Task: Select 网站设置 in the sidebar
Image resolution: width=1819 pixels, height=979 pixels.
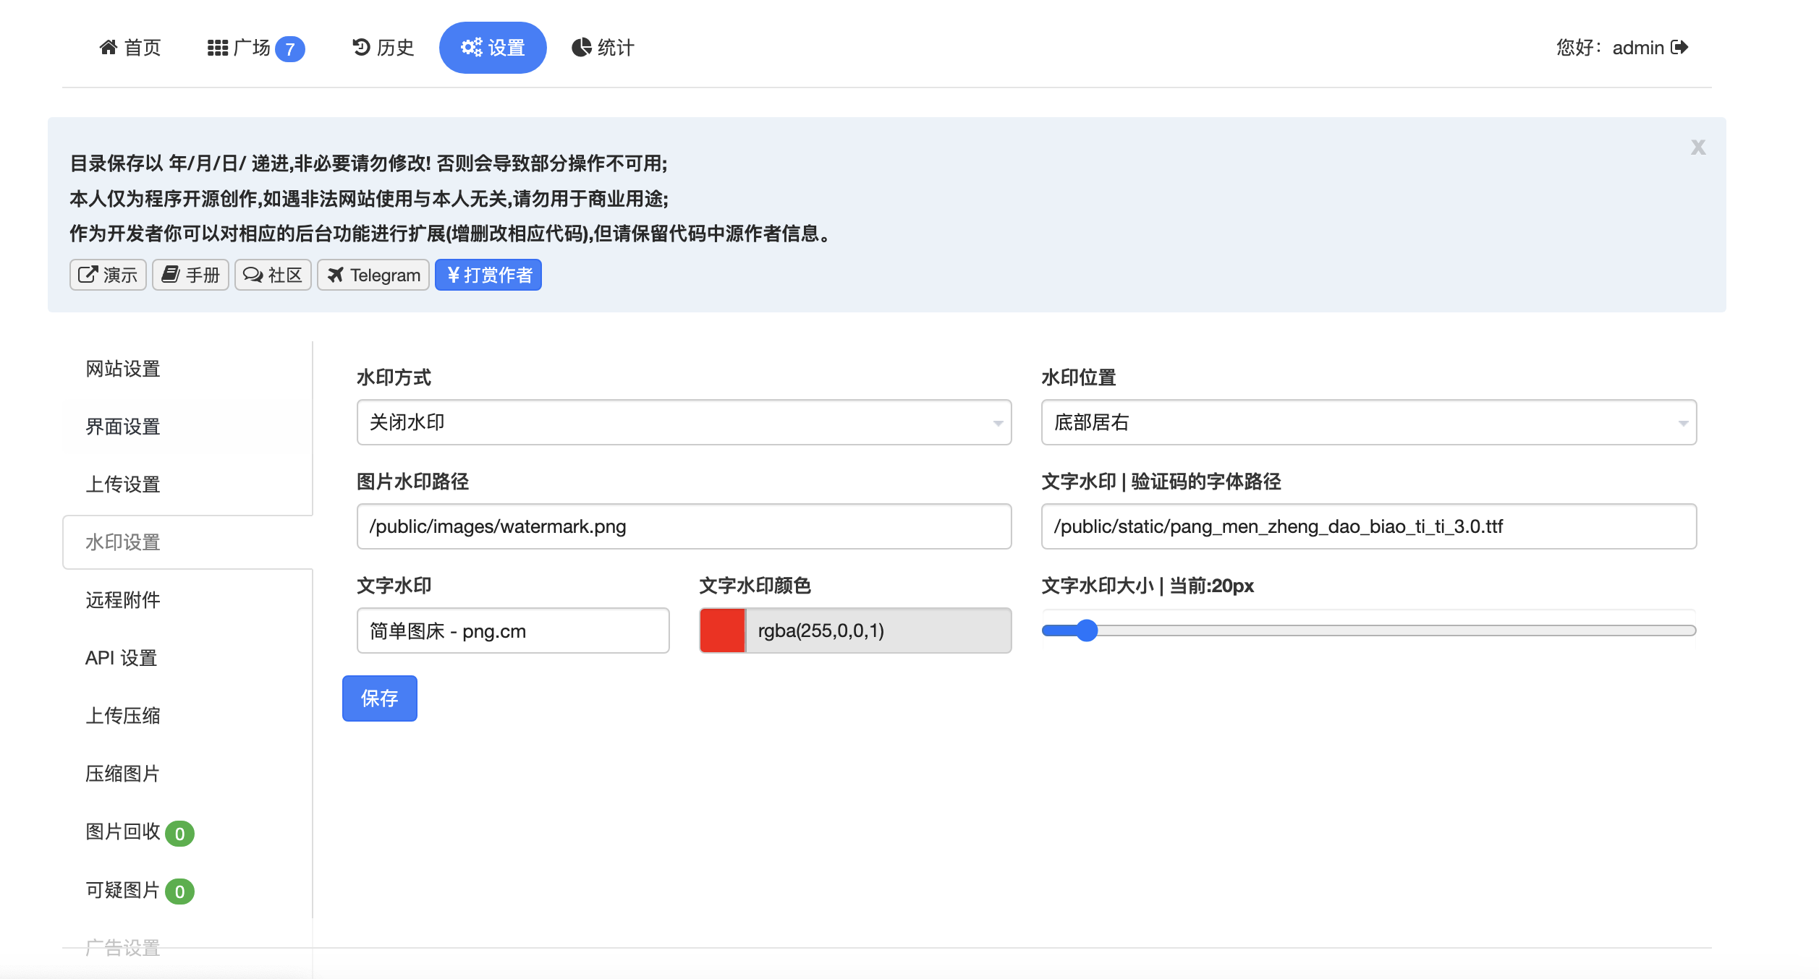Action: click(123, 369)
